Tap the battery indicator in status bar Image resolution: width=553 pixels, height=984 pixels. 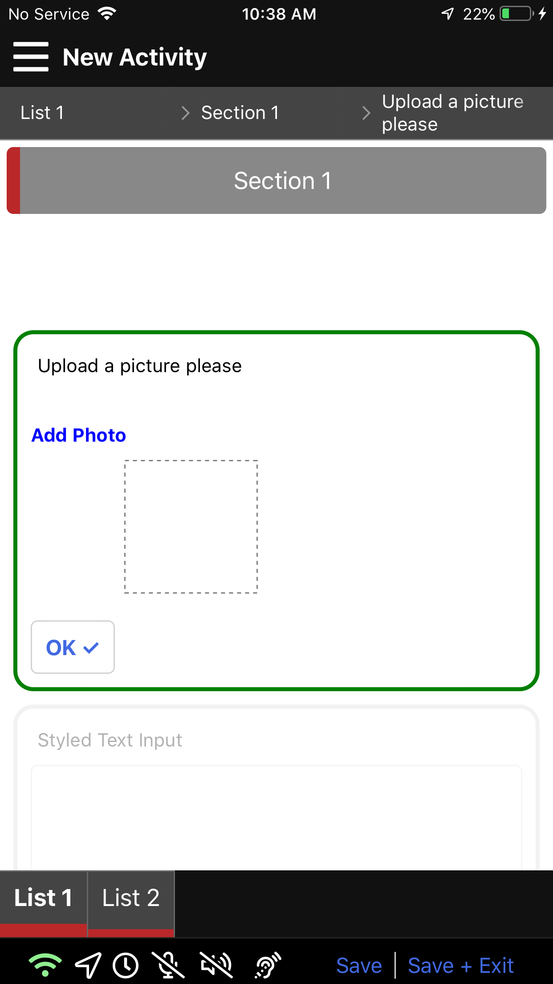[x=516, y=14]
